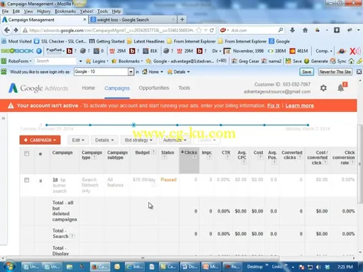This screenshot has width=363, height=272.
Task: Switch to the Opportunities tab
Action: [154, 88]
